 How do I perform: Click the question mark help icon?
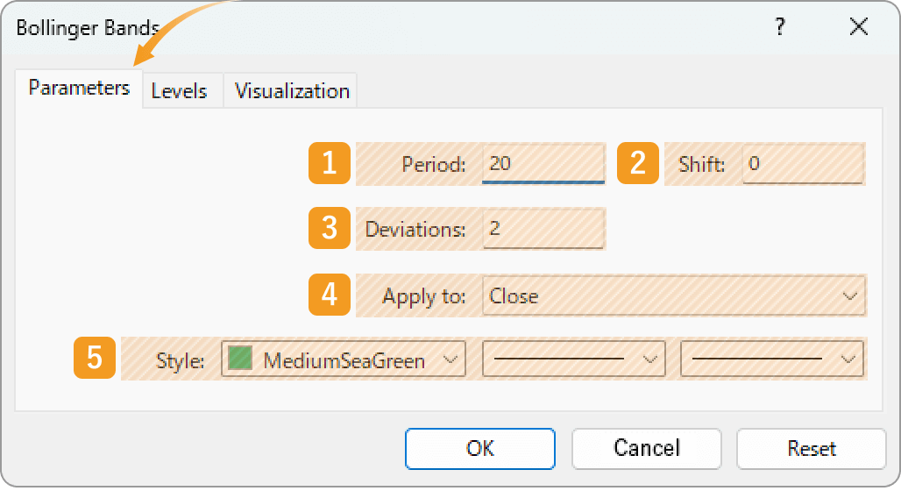click(x=780, y=26)
